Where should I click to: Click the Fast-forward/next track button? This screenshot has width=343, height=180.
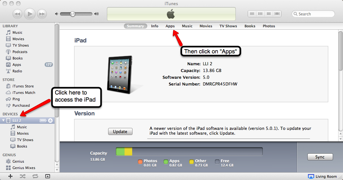[x=42, y=14]
